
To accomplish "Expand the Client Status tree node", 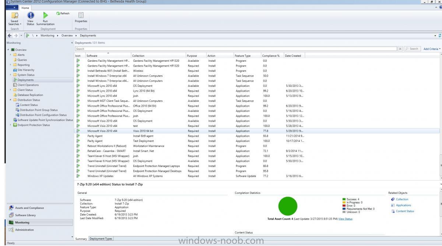I will 11,90.
